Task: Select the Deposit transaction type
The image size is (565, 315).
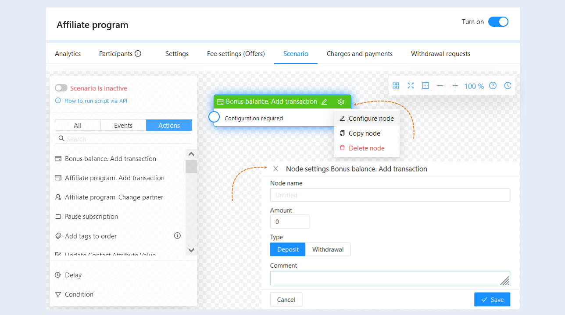Action: (288, 249)
